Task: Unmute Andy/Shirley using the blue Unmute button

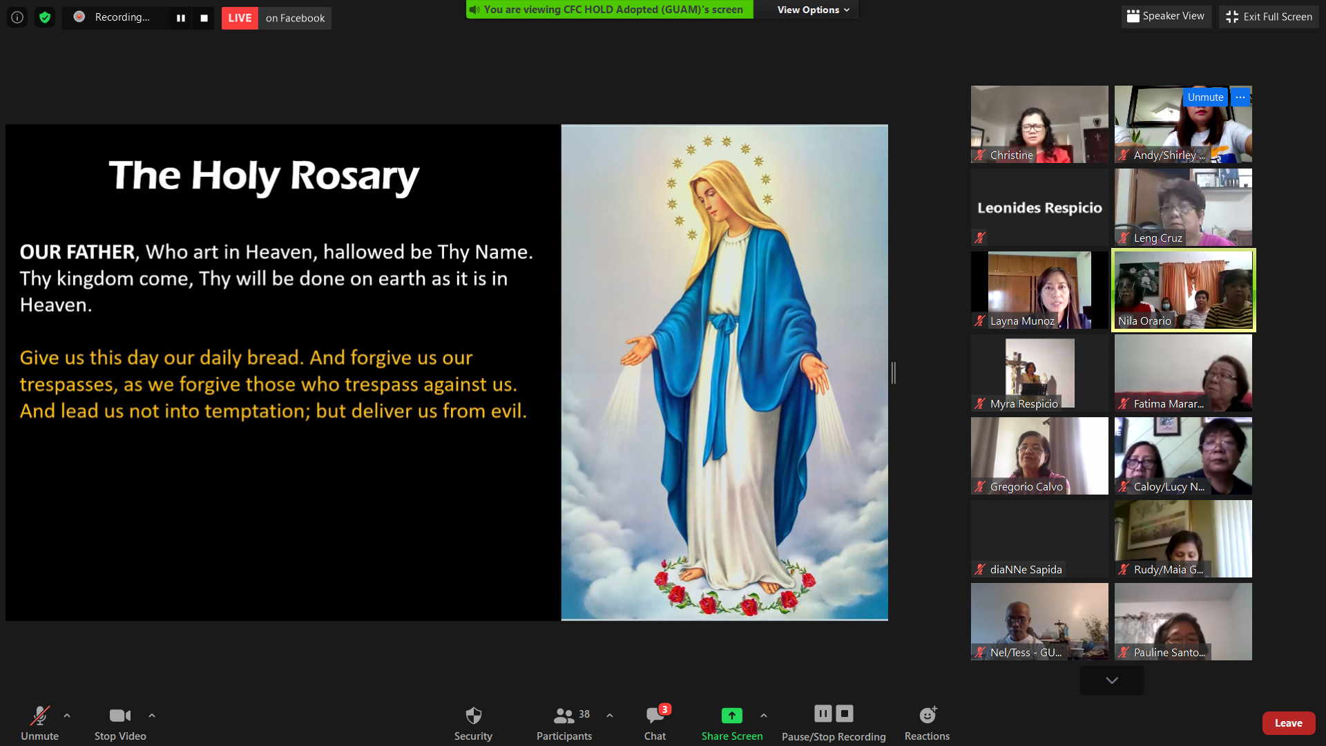Action: point(1205,97)
